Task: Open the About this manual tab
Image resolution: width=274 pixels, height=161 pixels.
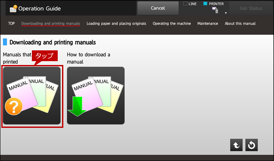Action: [240, 23]
